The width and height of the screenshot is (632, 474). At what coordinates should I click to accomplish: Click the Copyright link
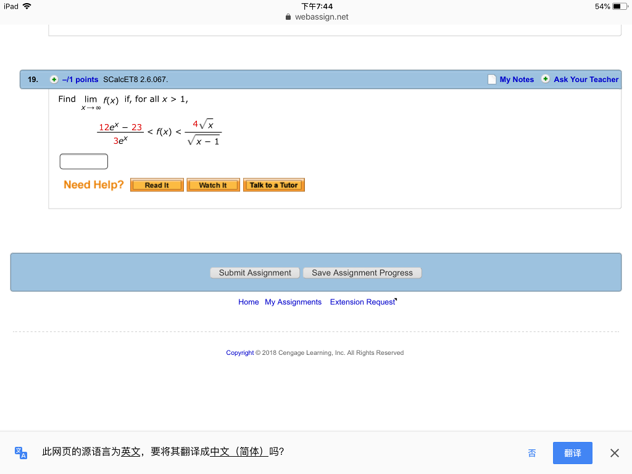tap(240, 352)
